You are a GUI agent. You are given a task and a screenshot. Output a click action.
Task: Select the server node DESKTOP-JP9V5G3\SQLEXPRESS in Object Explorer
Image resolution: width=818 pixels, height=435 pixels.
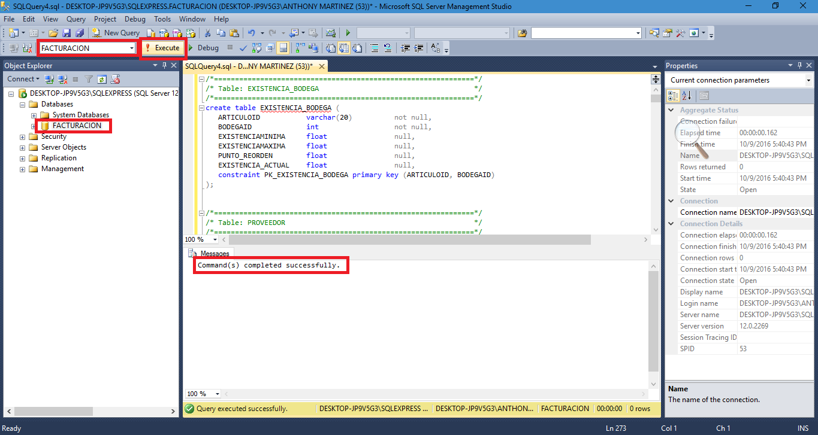point(104,93)
